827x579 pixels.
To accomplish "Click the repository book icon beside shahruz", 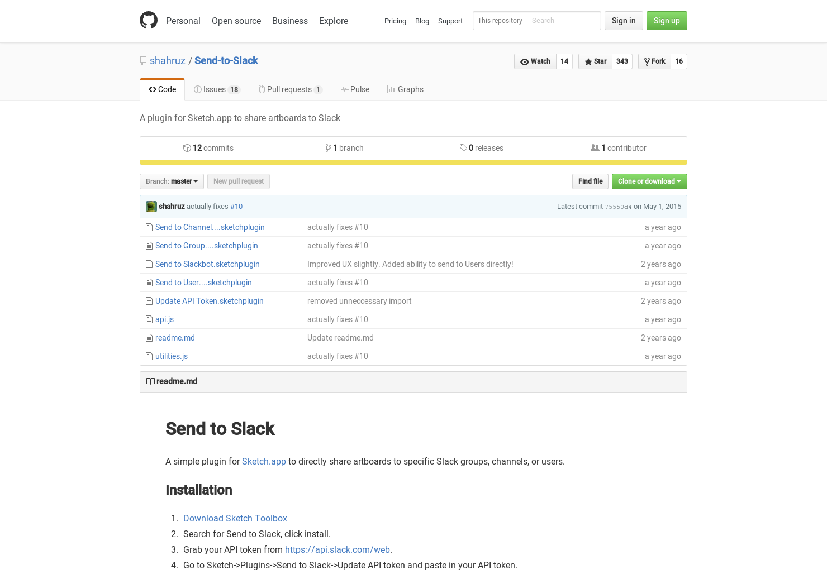I will click(x=142, y=60).
